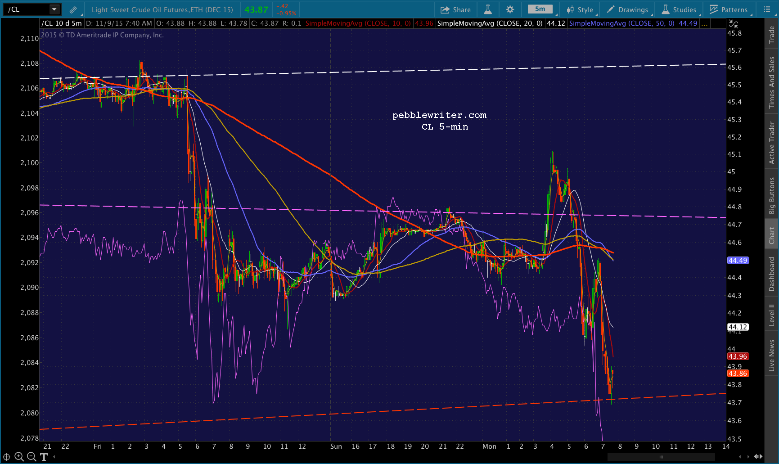Screen dimensions: 779x464
Task: Click the zoom out magnifier
Action: 32,457
